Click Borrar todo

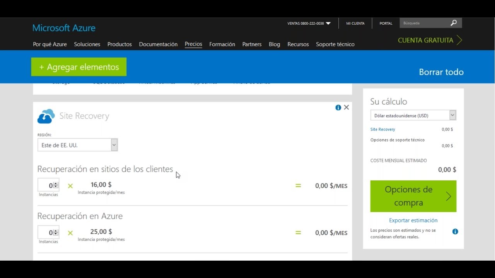[x=441, y=72]
